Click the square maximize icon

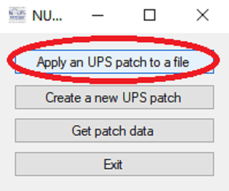pyautogui.click(x=149, y=16)
